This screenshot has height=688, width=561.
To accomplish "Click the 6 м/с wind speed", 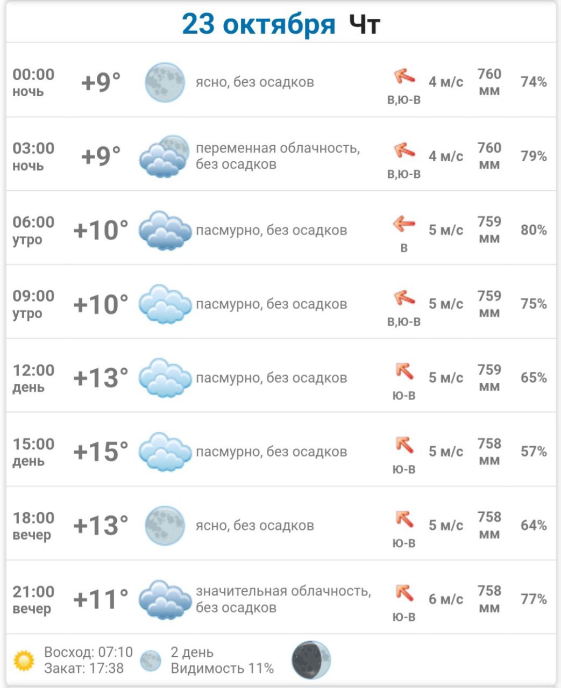I will [445, 599].
